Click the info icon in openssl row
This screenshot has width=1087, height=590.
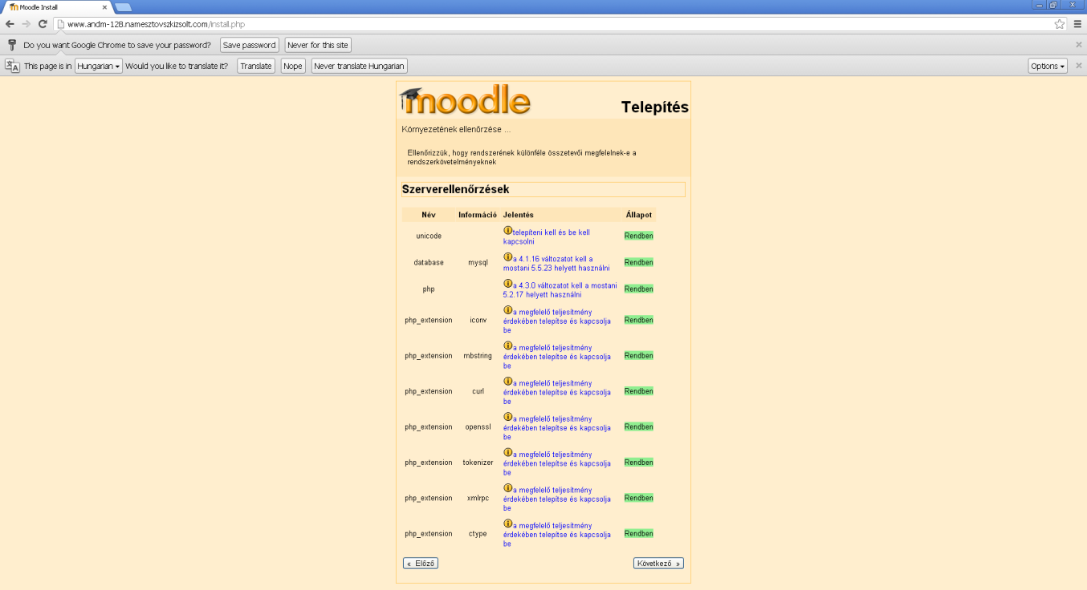coord(507,417)
